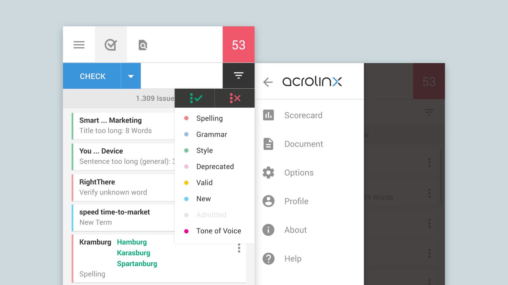Click the Help question mark icon

pyautogui.click(x=268, y=259)
